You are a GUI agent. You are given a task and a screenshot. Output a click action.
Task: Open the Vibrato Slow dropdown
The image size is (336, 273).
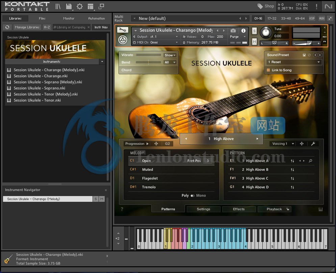tap(170, 55)
